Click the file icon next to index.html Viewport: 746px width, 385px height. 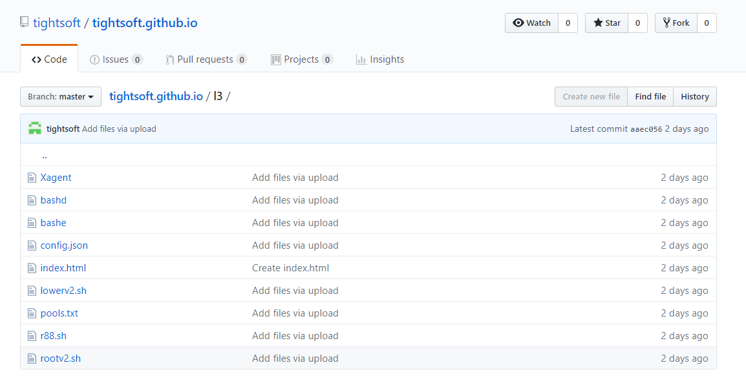pyautogui.click(x=32, y=268)
